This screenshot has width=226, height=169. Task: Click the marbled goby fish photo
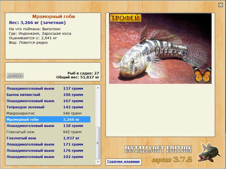click(160, 49)
